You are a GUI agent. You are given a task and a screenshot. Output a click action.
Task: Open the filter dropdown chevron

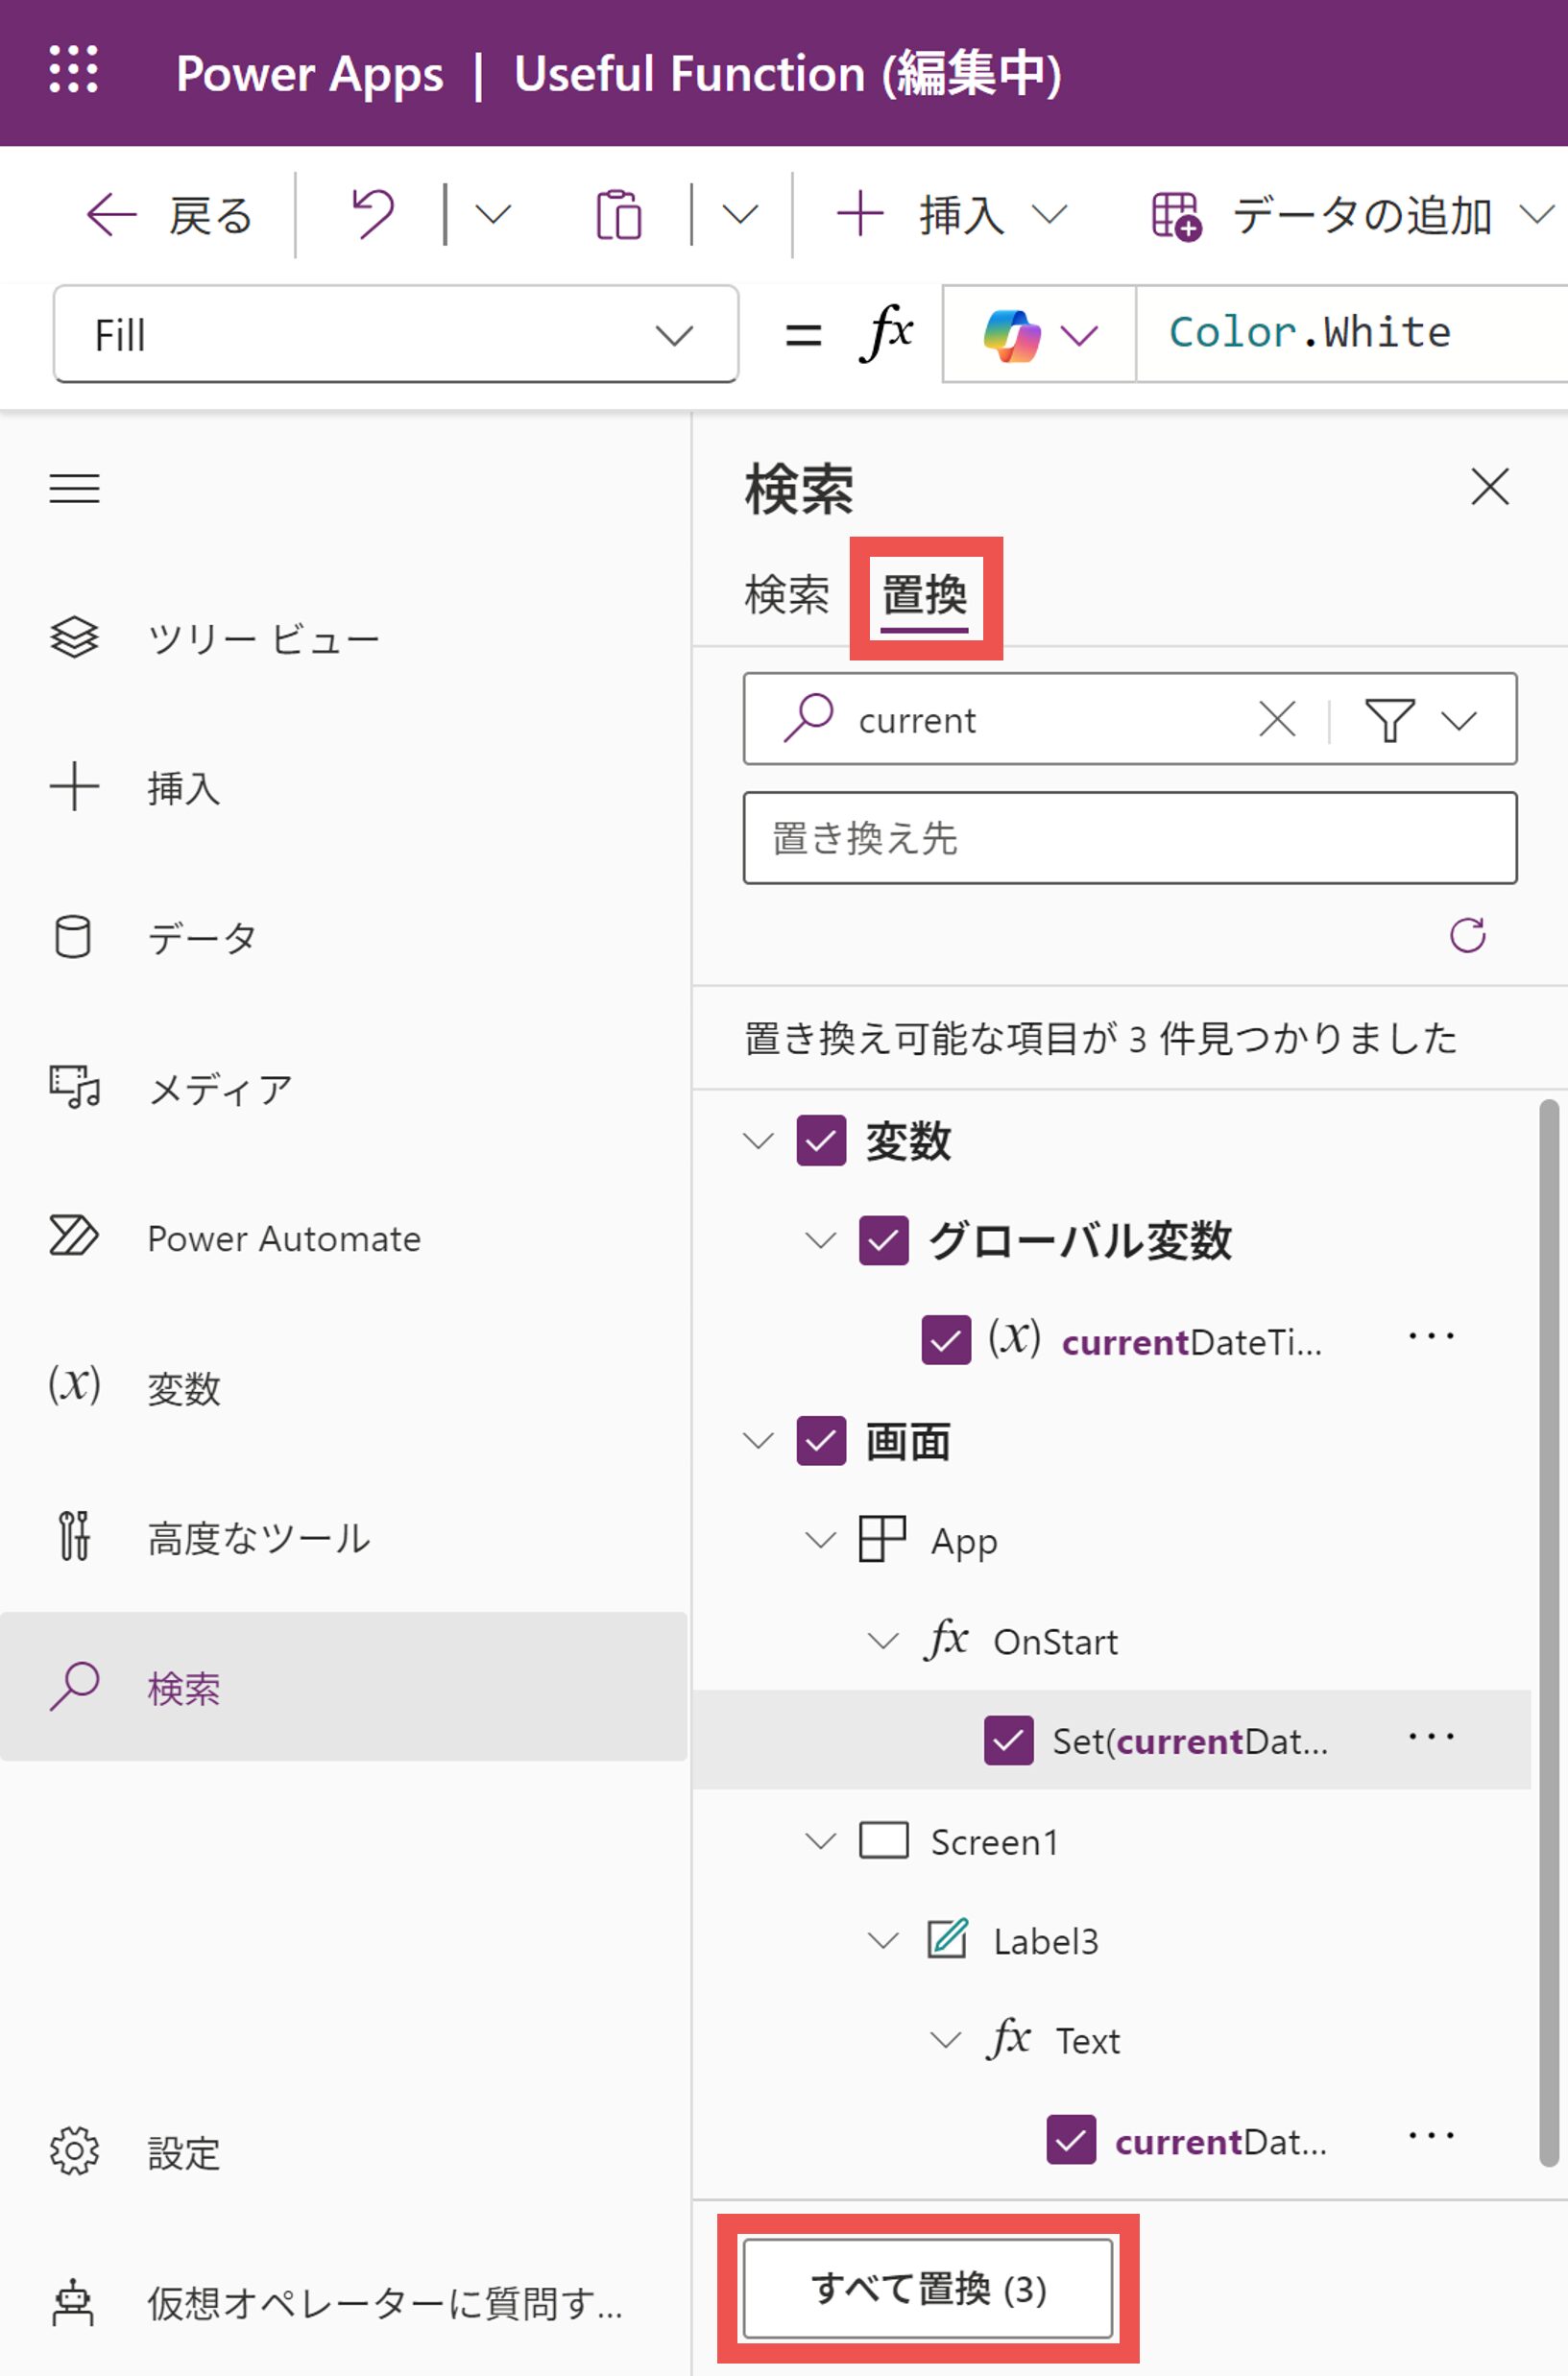(1460, 721)
